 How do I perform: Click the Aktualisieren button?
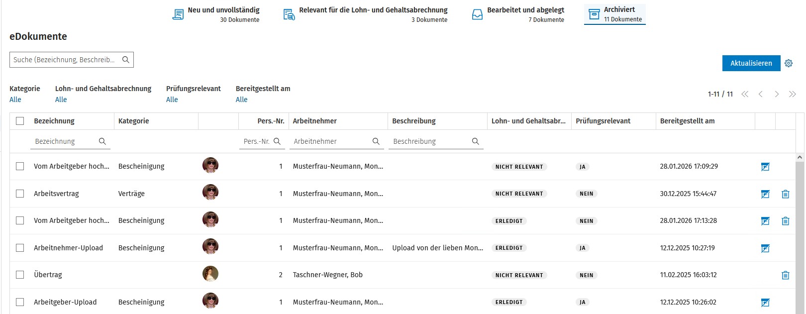tap(751, 63)
